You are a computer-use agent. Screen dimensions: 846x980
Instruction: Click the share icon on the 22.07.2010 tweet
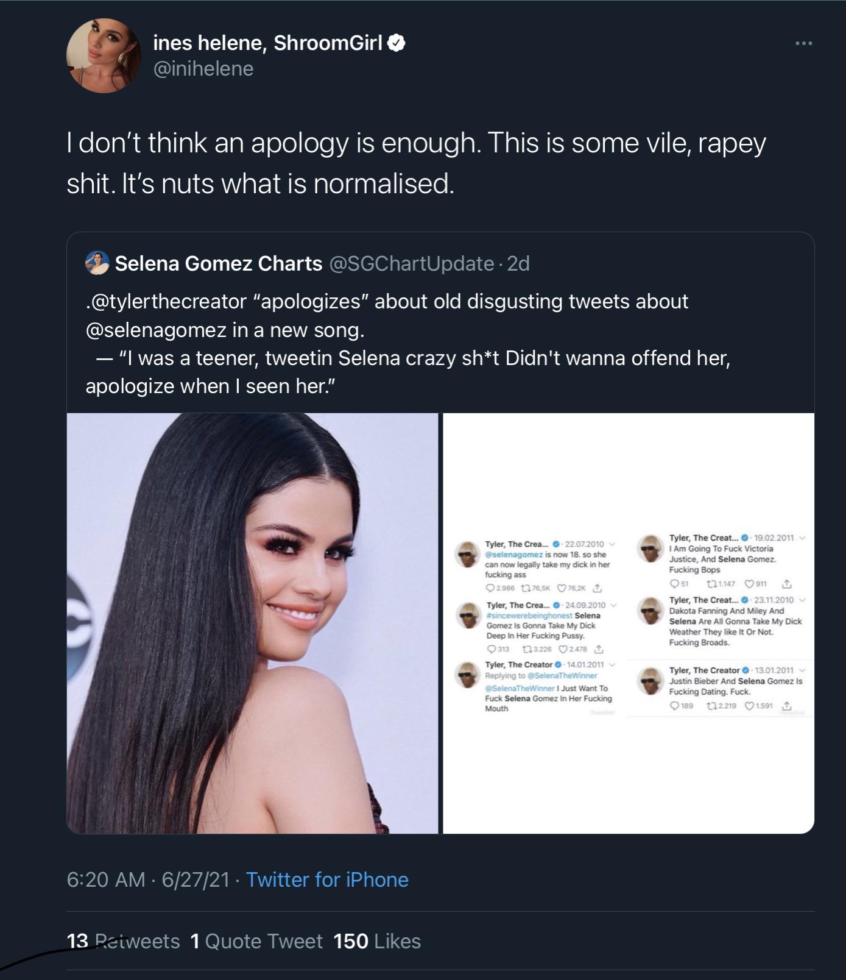click(597, 589)
